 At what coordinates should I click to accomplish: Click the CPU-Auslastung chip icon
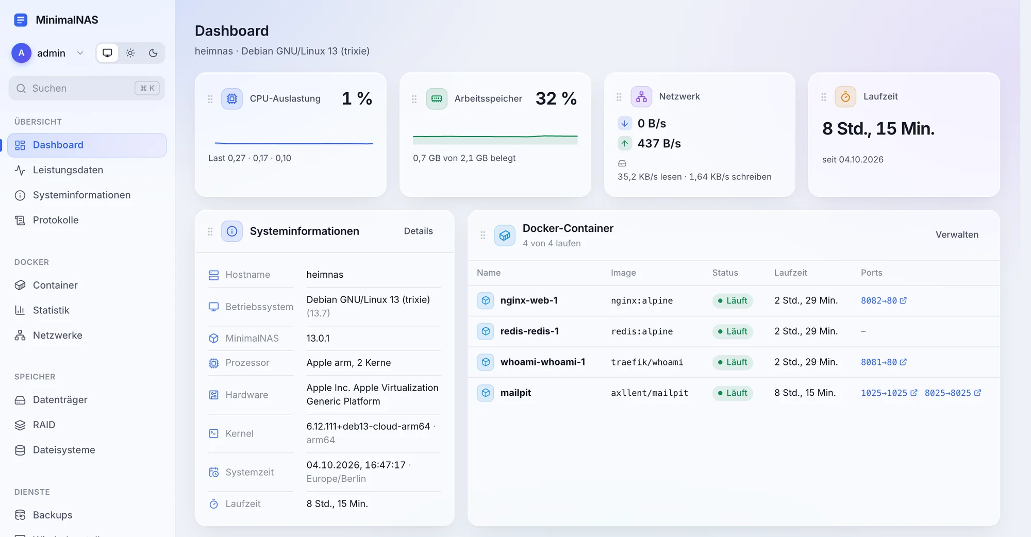click(232, 98)
